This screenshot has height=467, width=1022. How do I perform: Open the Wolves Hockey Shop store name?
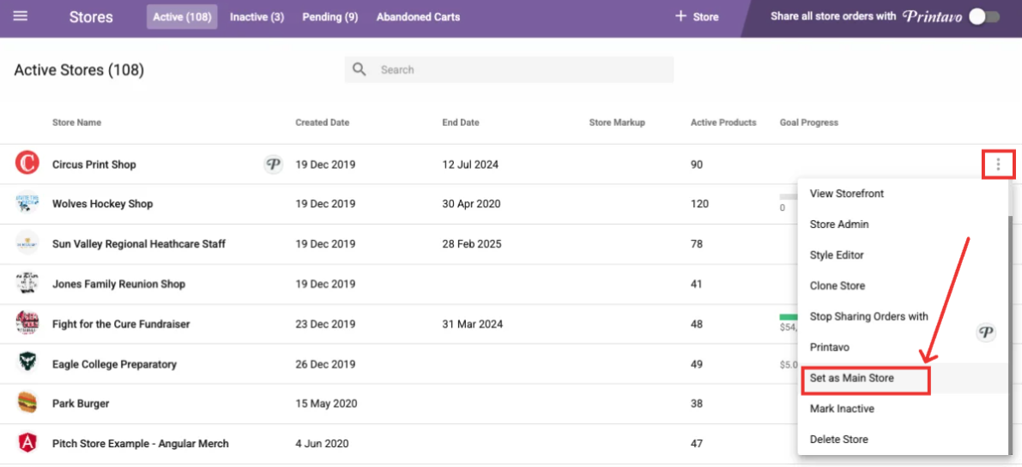[x=102, y=204]
